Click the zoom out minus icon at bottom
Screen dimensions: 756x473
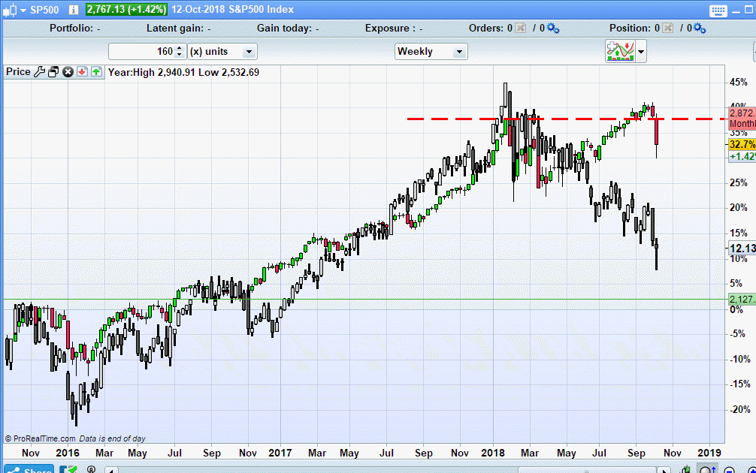[730, 471]
